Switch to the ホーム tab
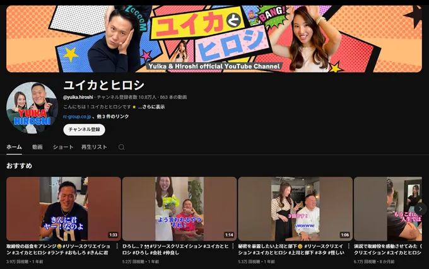This screenshot has height=269, width=429. coord(14,147)
